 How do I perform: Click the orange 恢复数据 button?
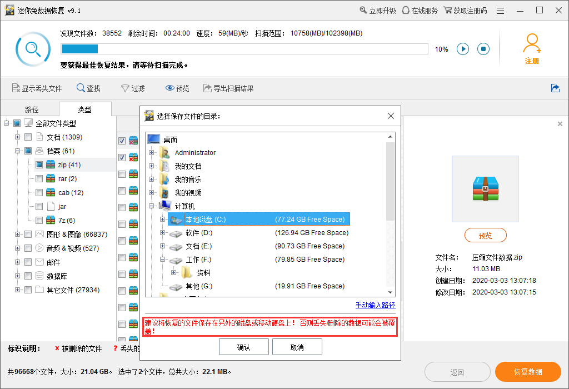[528, 372]
